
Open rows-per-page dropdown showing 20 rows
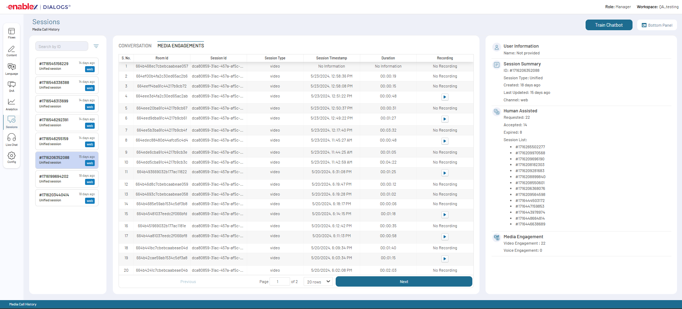[318, 282]
